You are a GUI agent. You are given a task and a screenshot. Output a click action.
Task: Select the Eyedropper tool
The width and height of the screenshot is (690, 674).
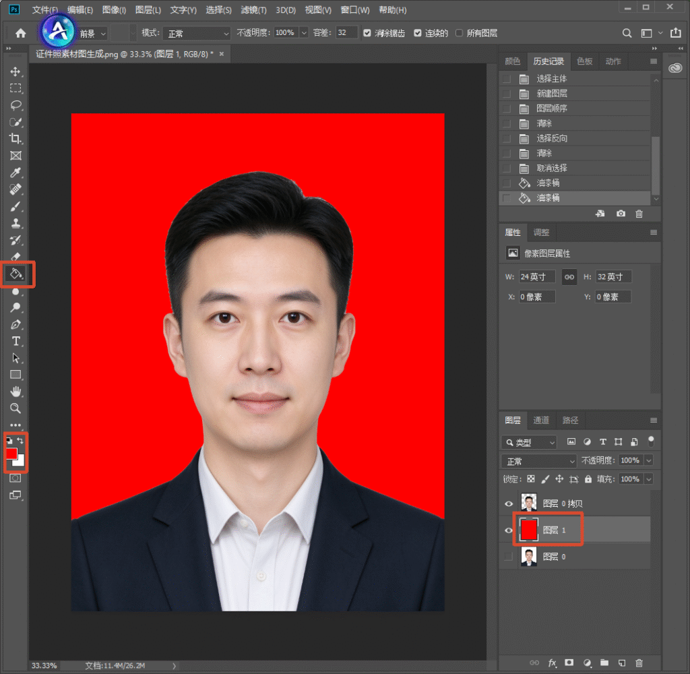[16, 172]
